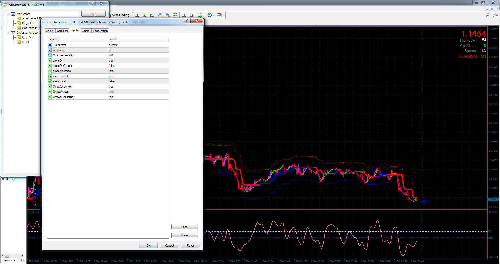This screenshot has height=264, width=500.
Task: Toggle chart shift from right border
Action: tap(191, 15)
